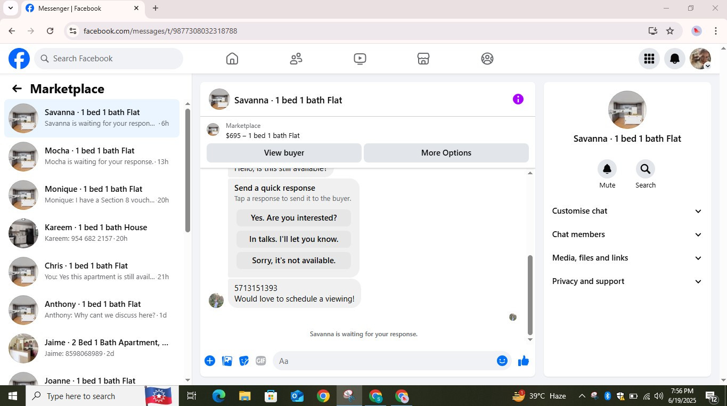Click sender avatar beside viewing message
The height and width of the screenshot is (406, 727).
point(216,300)
